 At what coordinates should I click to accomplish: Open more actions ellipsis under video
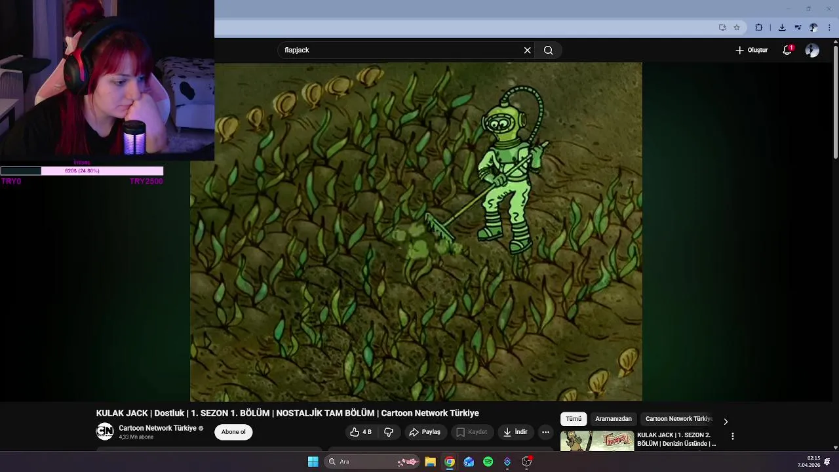[545, 432]
